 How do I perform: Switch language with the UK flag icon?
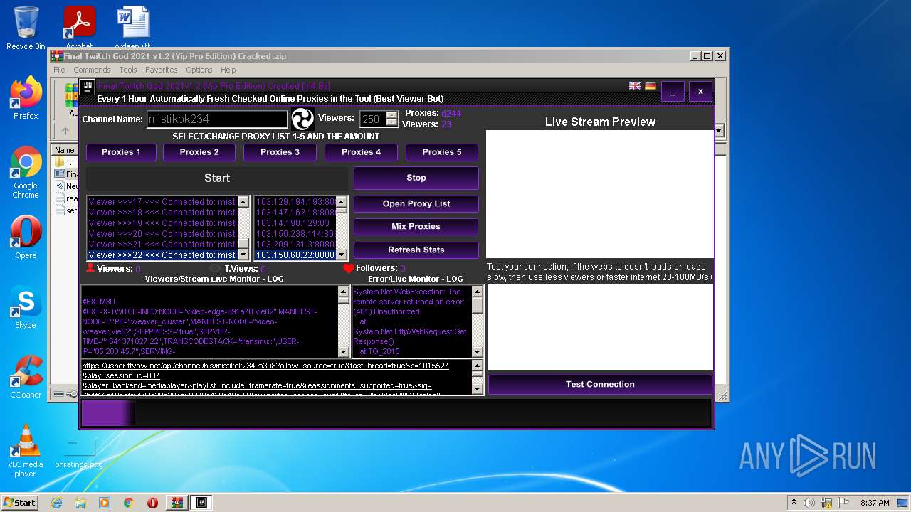click(x=635, y=86)
